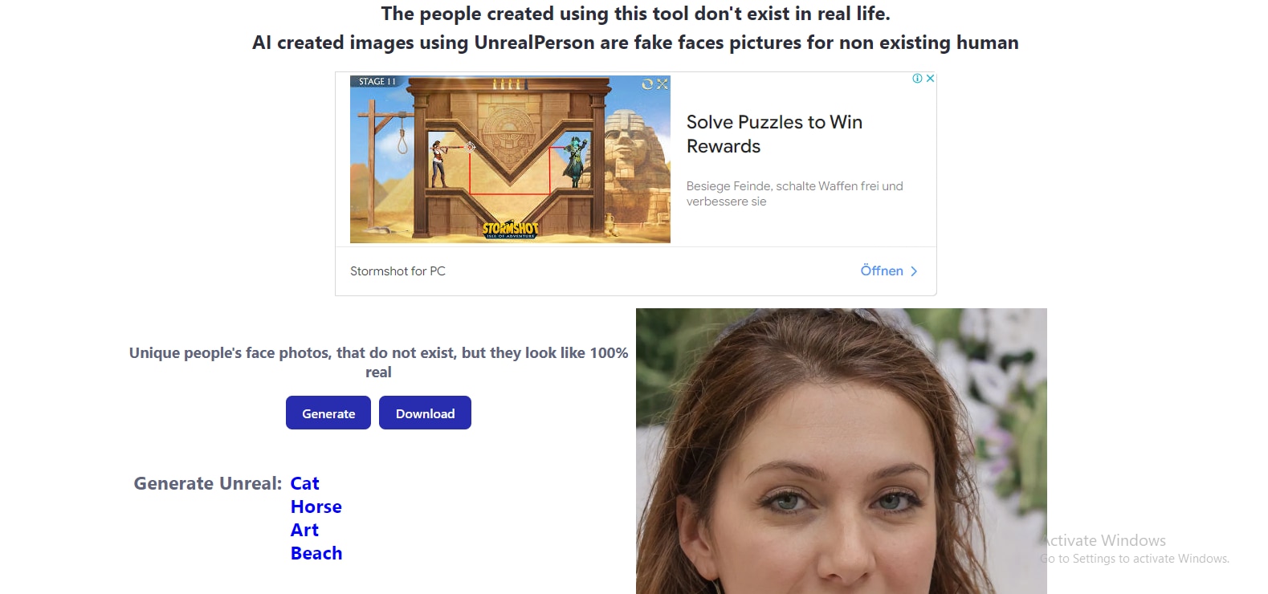
Task: Click the 'Solve Puzzles to Win Rewards' headline
Action: [x=774, y=134]
